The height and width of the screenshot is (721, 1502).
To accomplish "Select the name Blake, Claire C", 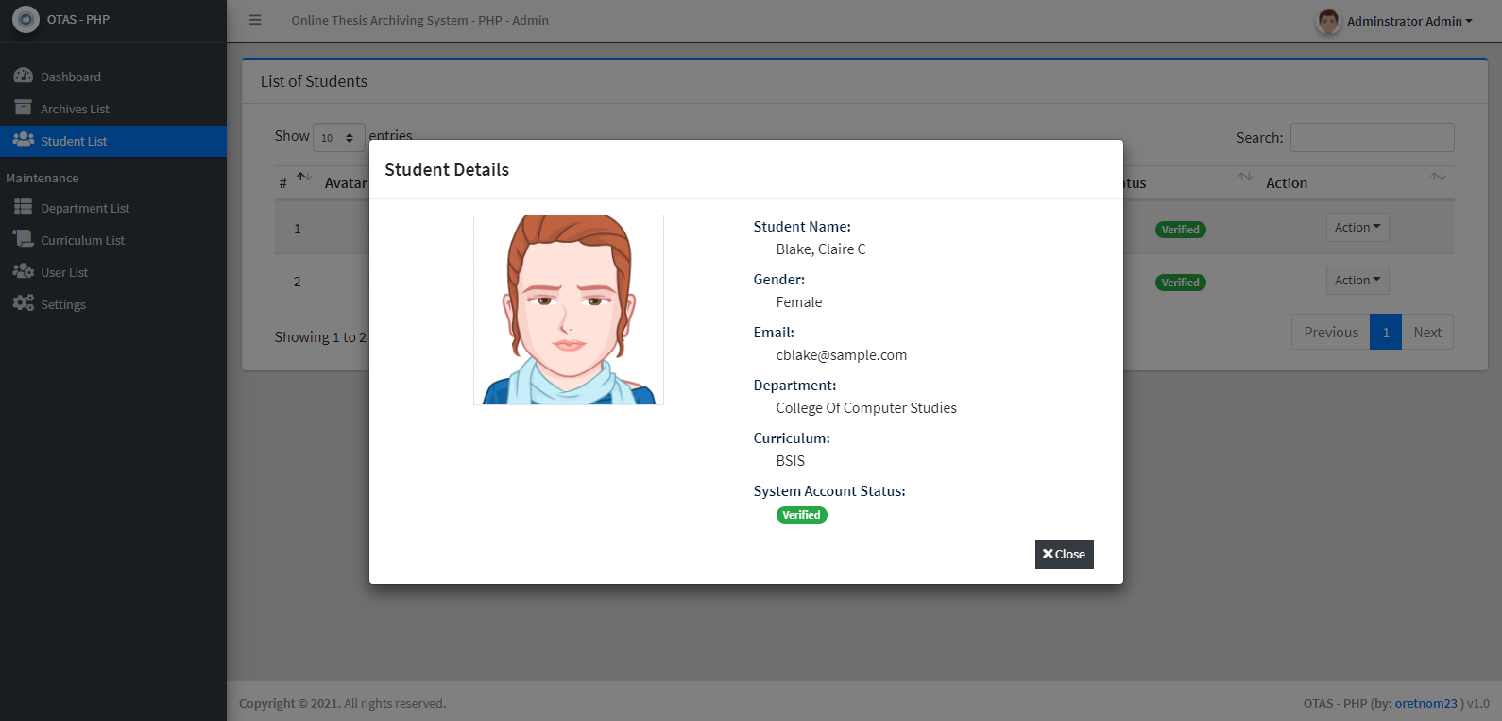I will click(x=821, y=249).
